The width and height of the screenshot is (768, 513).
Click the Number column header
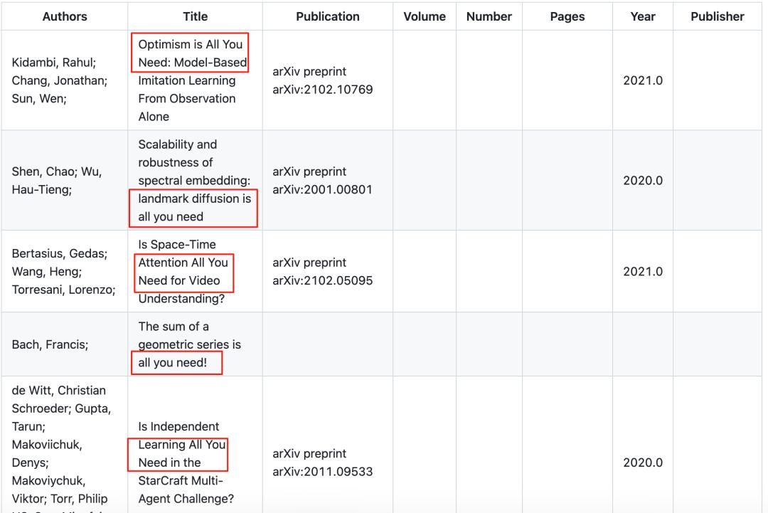(x=489, y=16)
